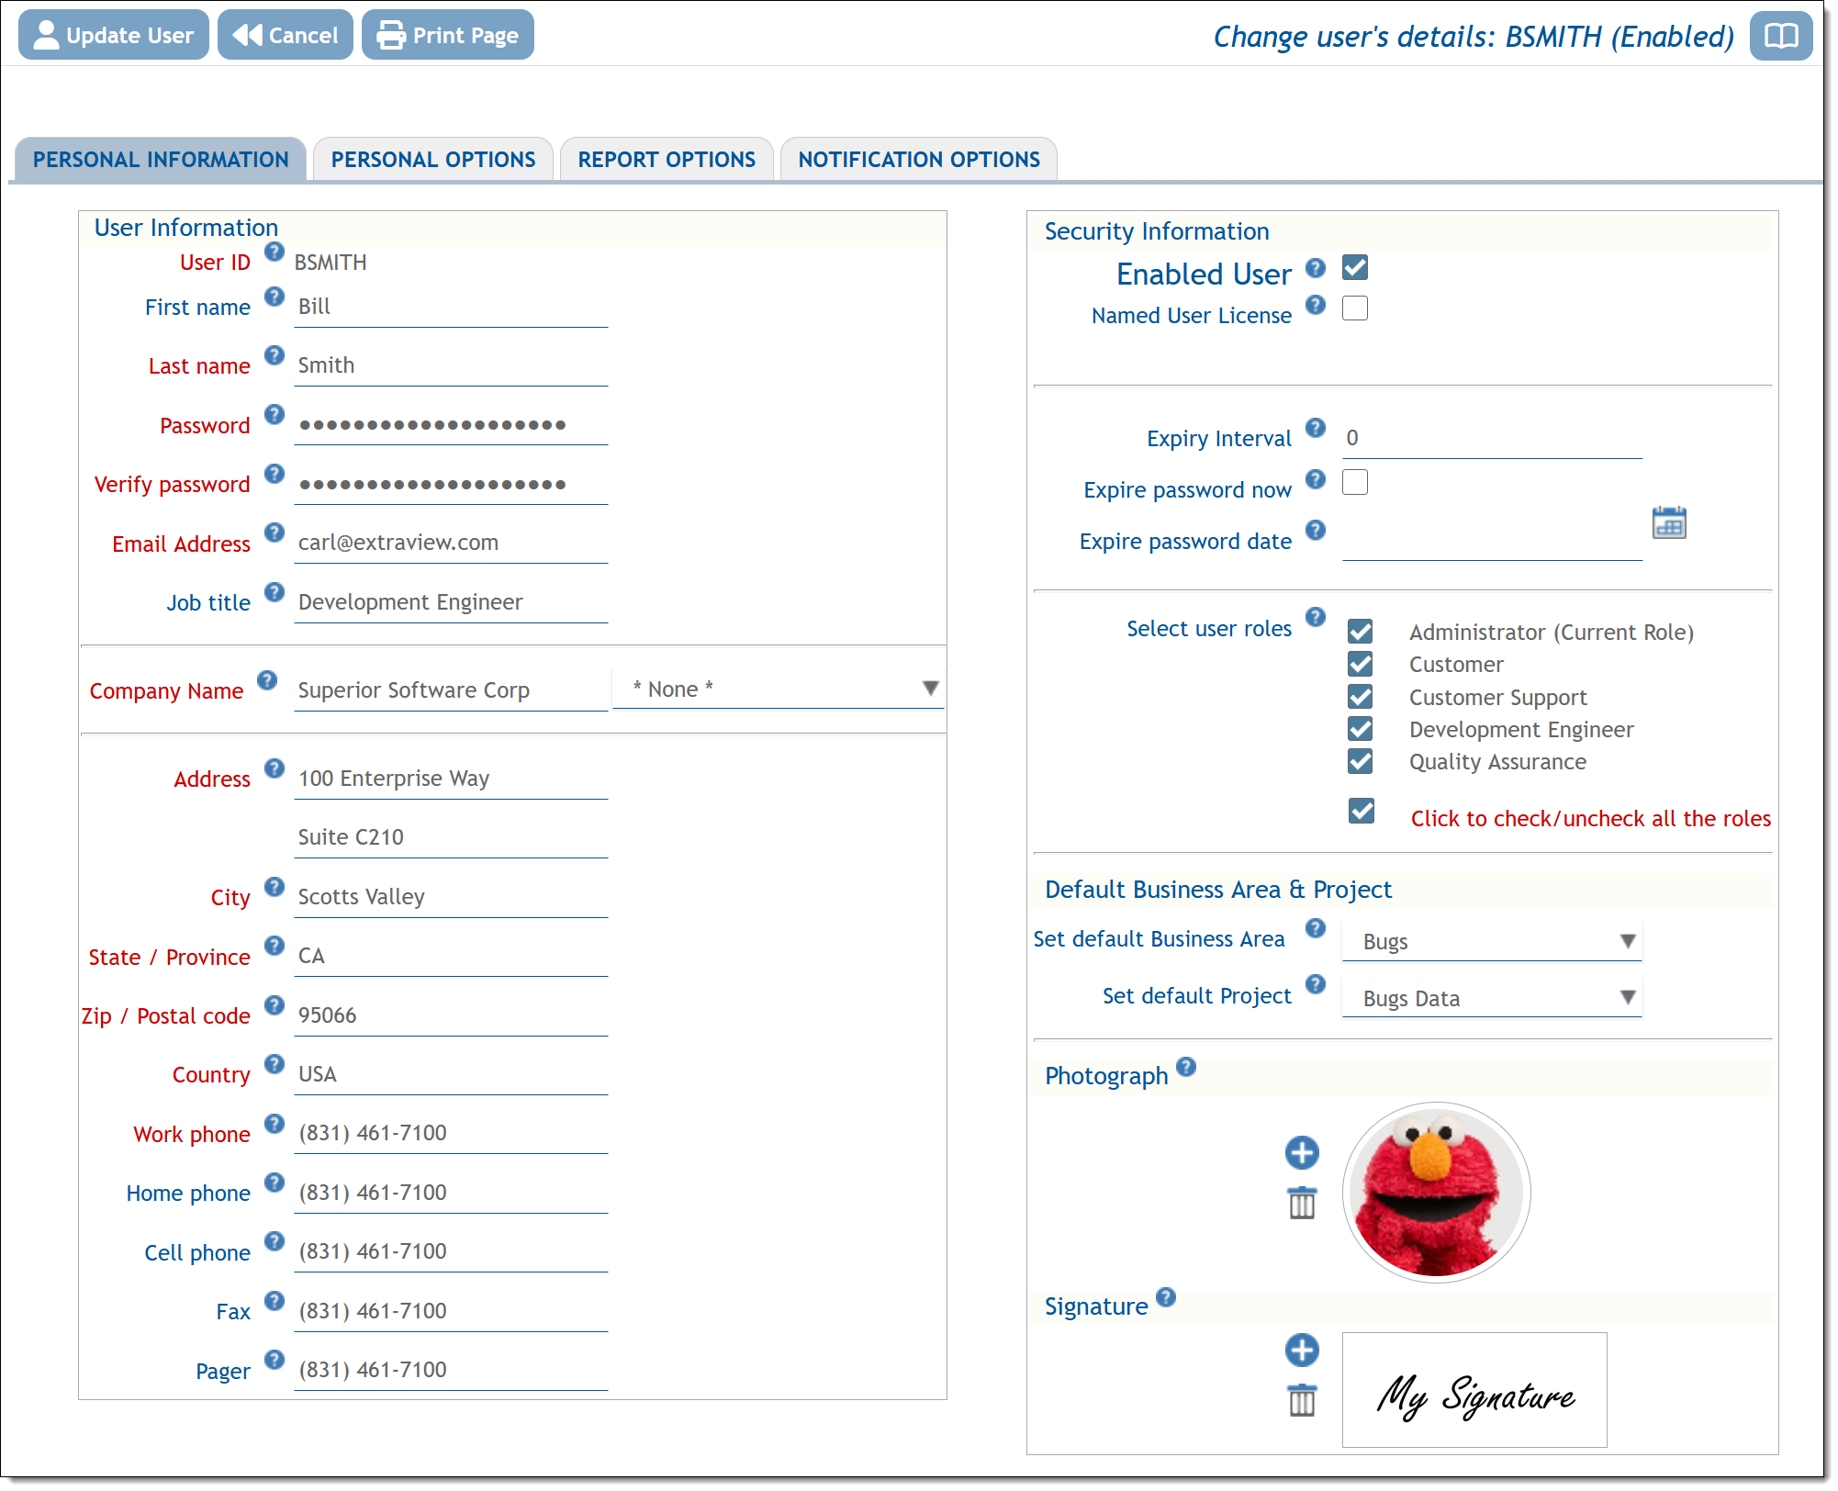Click help icon beside State / Province
The height and width of the screenshot is (1491, 1838).
point(274,946)
